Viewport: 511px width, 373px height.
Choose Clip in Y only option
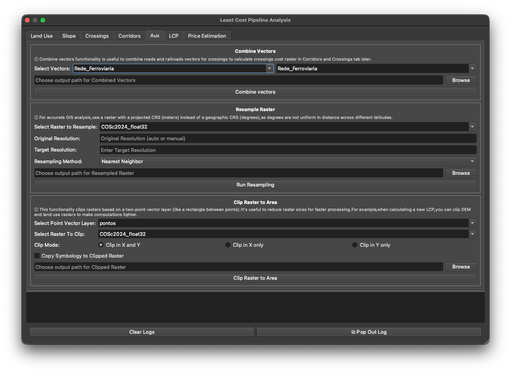[371, 245]
